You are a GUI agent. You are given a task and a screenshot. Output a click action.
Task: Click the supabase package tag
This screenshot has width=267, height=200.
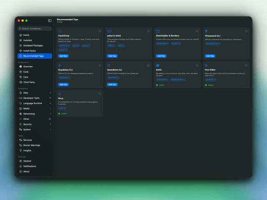64,77
